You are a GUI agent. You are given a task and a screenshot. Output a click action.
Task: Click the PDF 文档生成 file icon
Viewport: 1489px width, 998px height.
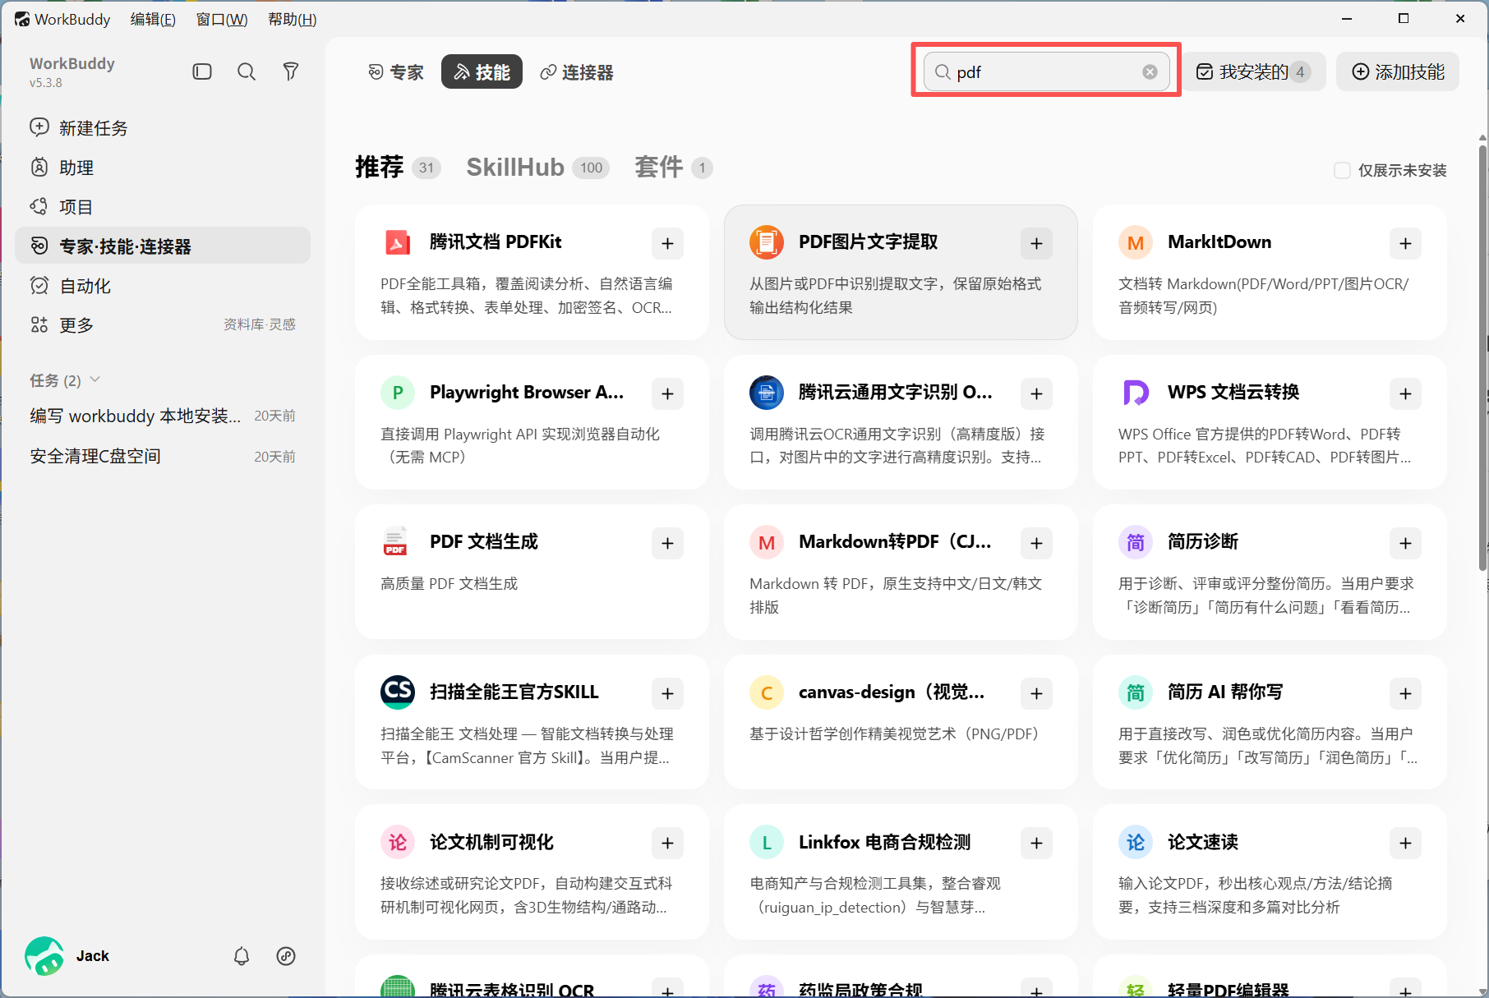pyautogui.click(x=396, y=542)
